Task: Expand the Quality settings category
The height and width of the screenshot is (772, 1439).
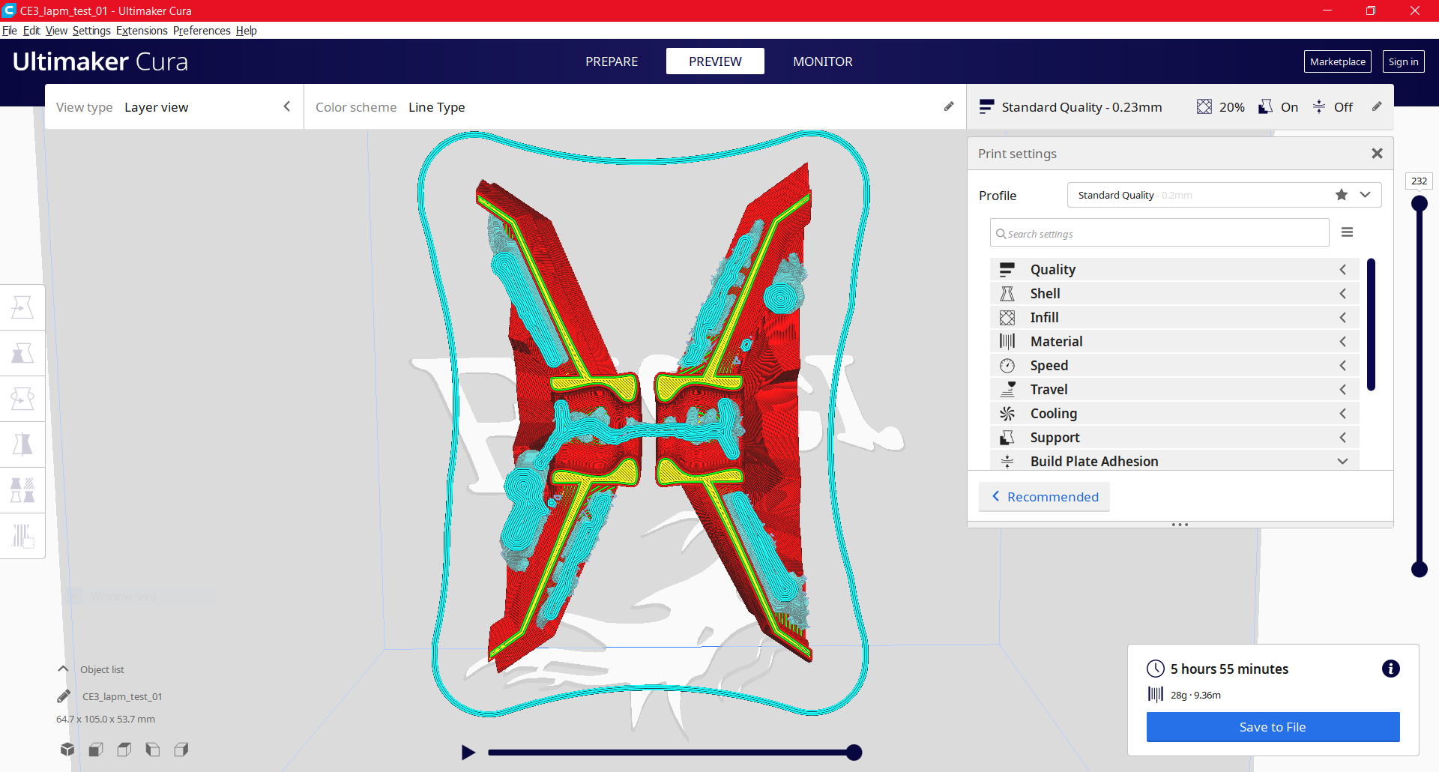Action: point(1174,269)
